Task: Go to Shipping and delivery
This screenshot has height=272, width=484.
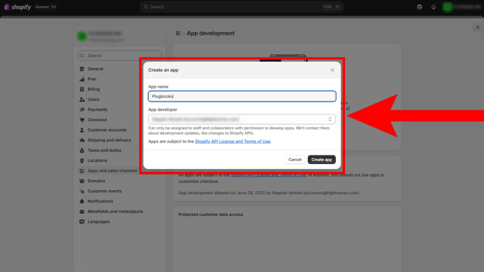Action: click(x=109, y=140)
